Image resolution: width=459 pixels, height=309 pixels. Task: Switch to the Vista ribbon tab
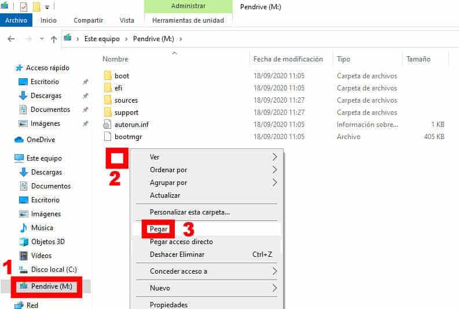tap(127, 20)
